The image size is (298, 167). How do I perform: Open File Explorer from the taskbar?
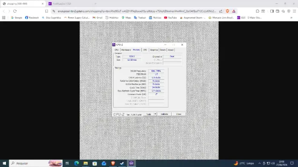86,163
